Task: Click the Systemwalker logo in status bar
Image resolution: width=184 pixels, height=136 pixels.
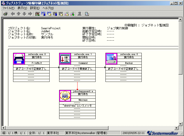Action: pos(162,133)
